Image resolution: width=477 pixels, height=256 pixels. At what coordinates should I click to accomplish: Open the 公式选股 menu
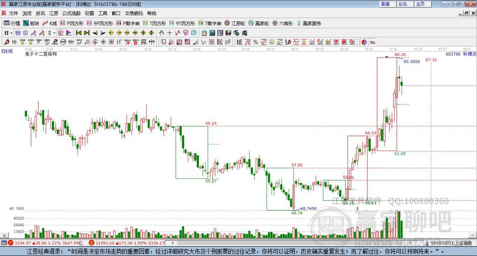click(x=71, y=13)
